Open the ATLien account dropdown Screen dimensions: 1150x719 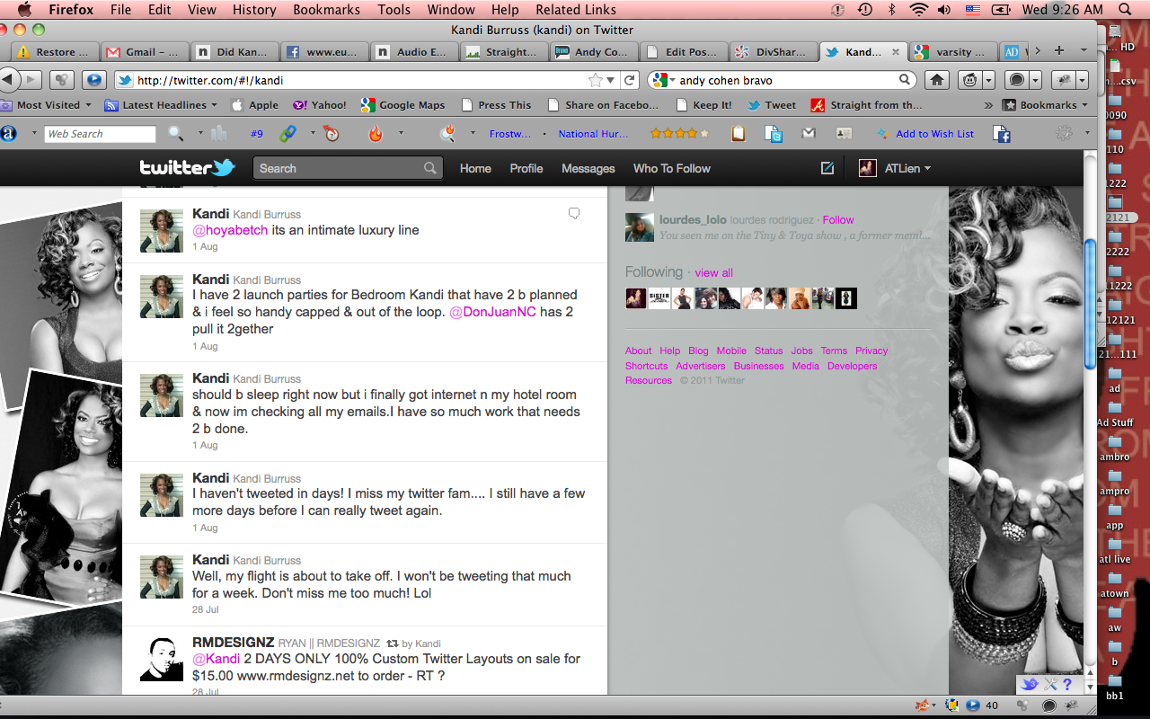point(895,168)
